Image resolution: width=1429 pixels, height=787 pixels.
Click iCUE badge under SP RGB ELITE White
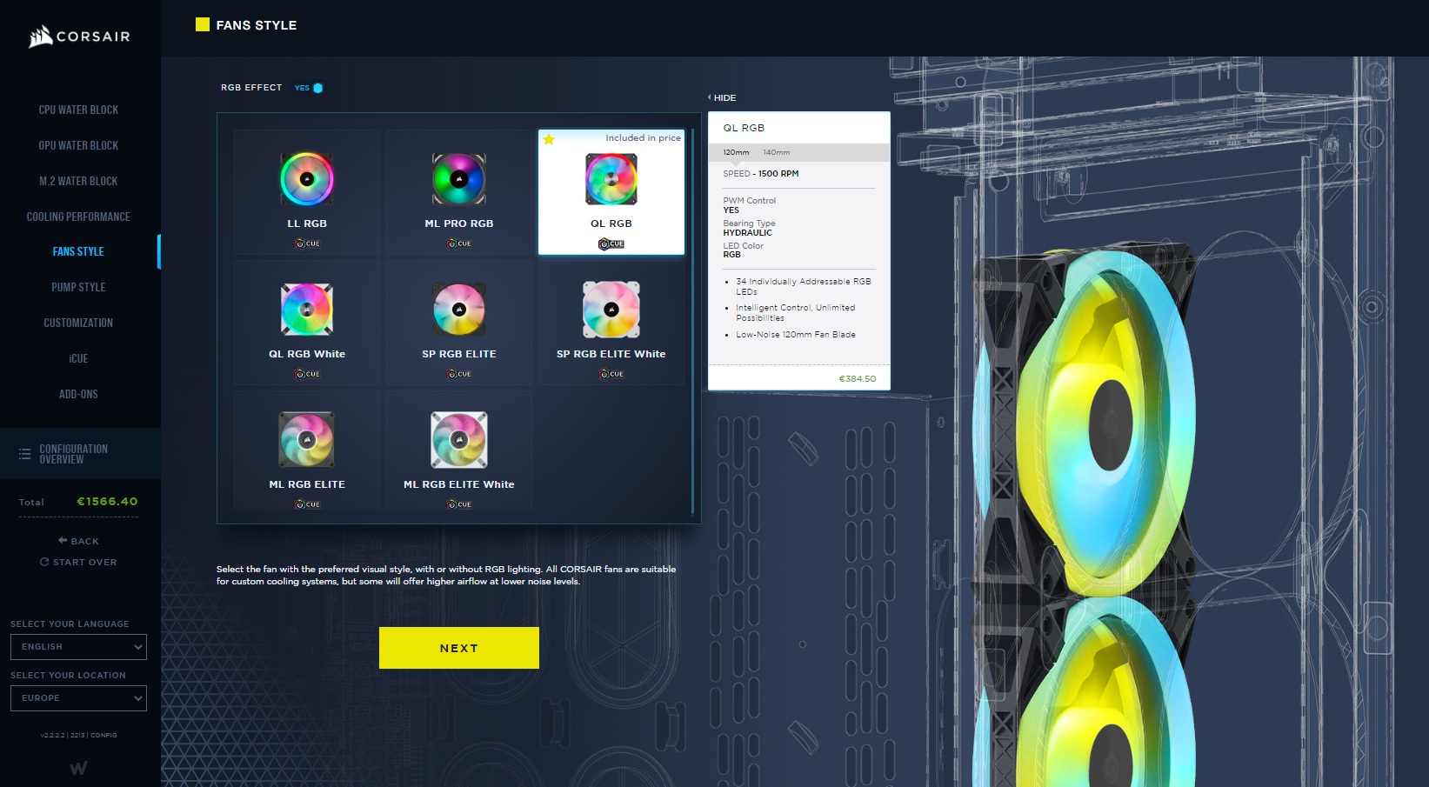pos(611,374)
